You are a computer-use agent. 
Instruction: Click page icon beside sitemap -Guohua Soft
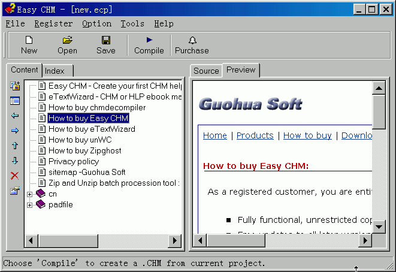[42, 172]
